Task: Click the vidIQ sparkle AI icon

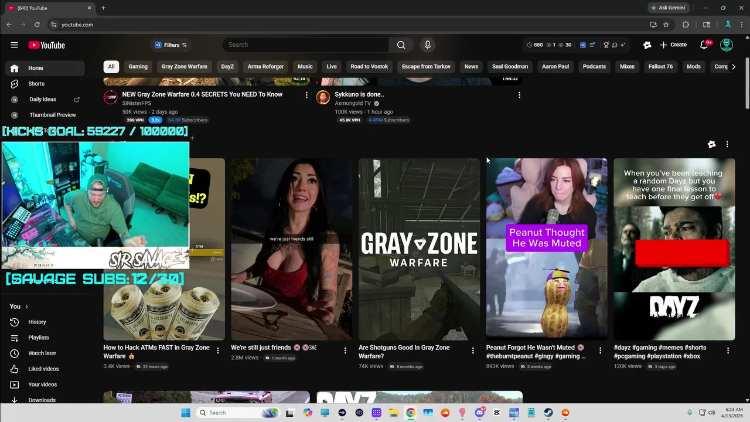Action: tap(623, 45)
